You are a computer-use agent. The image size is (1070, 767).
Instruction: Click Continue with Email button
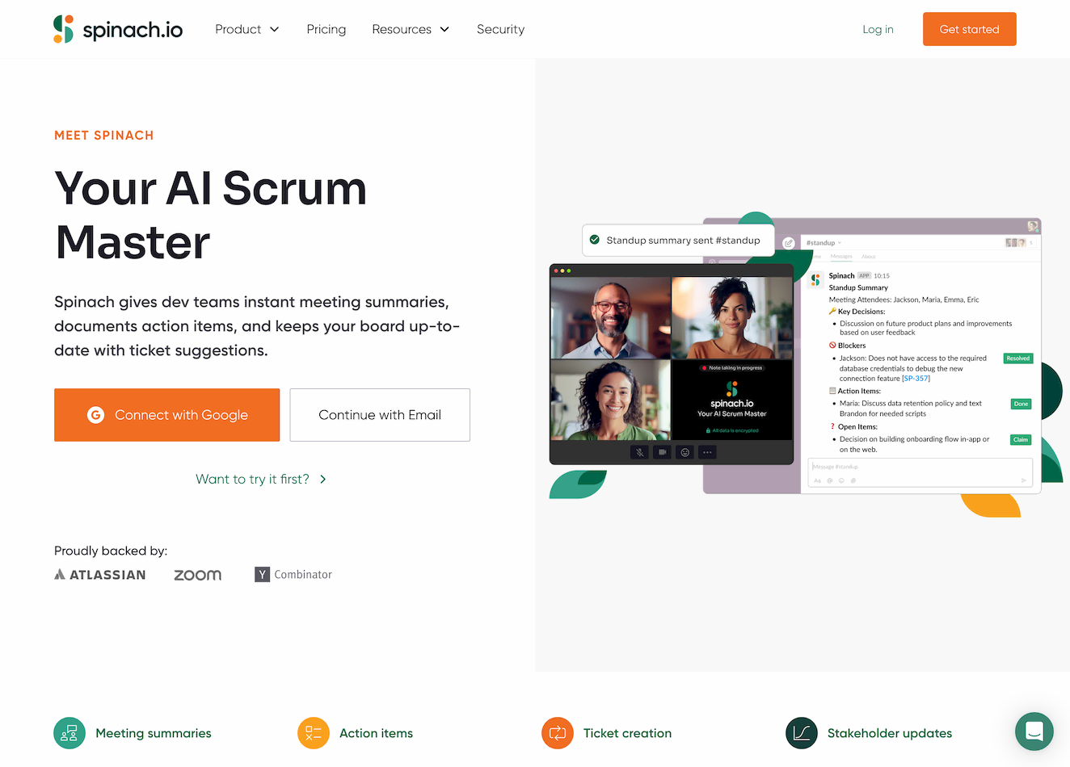click(x=380, y=415)
